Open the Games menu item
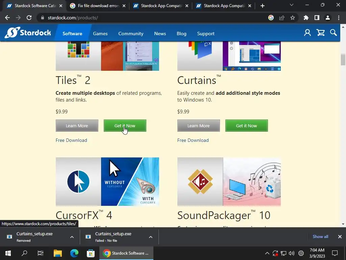Screen dimensions: 346x260 click(100, 34)
